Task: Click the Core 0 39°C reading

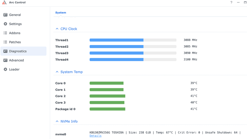Action: [x=194, y=83]
